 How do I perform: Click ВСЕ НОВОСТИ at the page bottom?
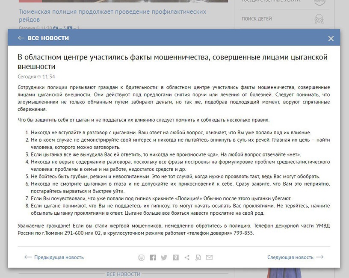tap(124, 274)
